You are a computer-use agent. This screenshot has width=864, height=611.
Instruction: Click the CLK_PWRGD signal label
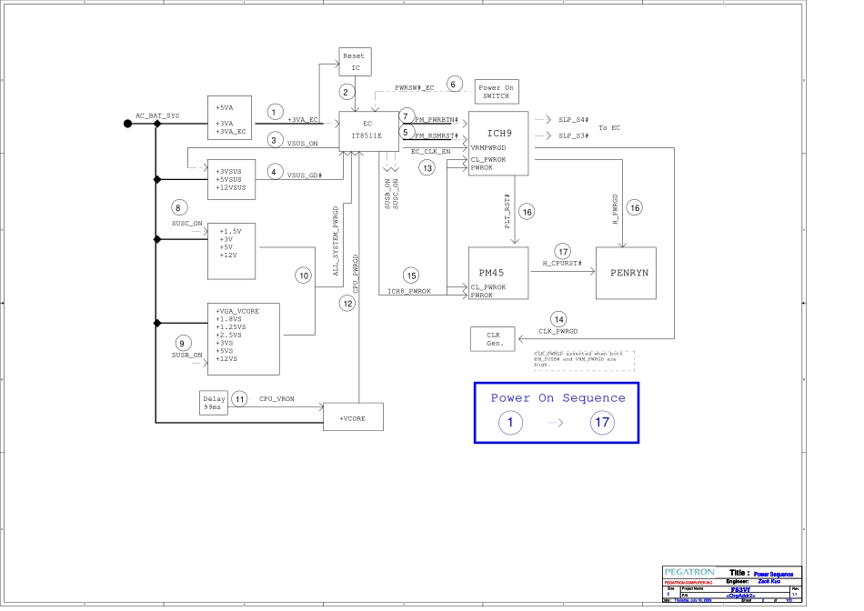tap(558, 331)
